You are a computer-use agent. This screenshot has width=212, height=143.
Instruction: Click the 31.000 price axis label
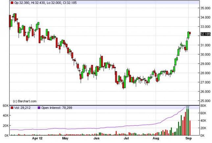[x=205, y=45]
